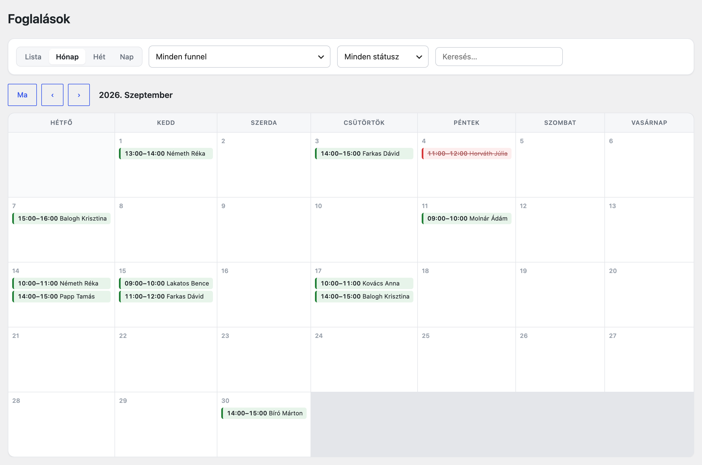
Task: Click the Foglalások page heading
Action: (39, 19)
